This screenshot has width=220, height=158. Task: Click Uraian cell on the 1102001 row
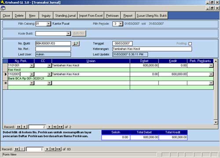point(91,74)
